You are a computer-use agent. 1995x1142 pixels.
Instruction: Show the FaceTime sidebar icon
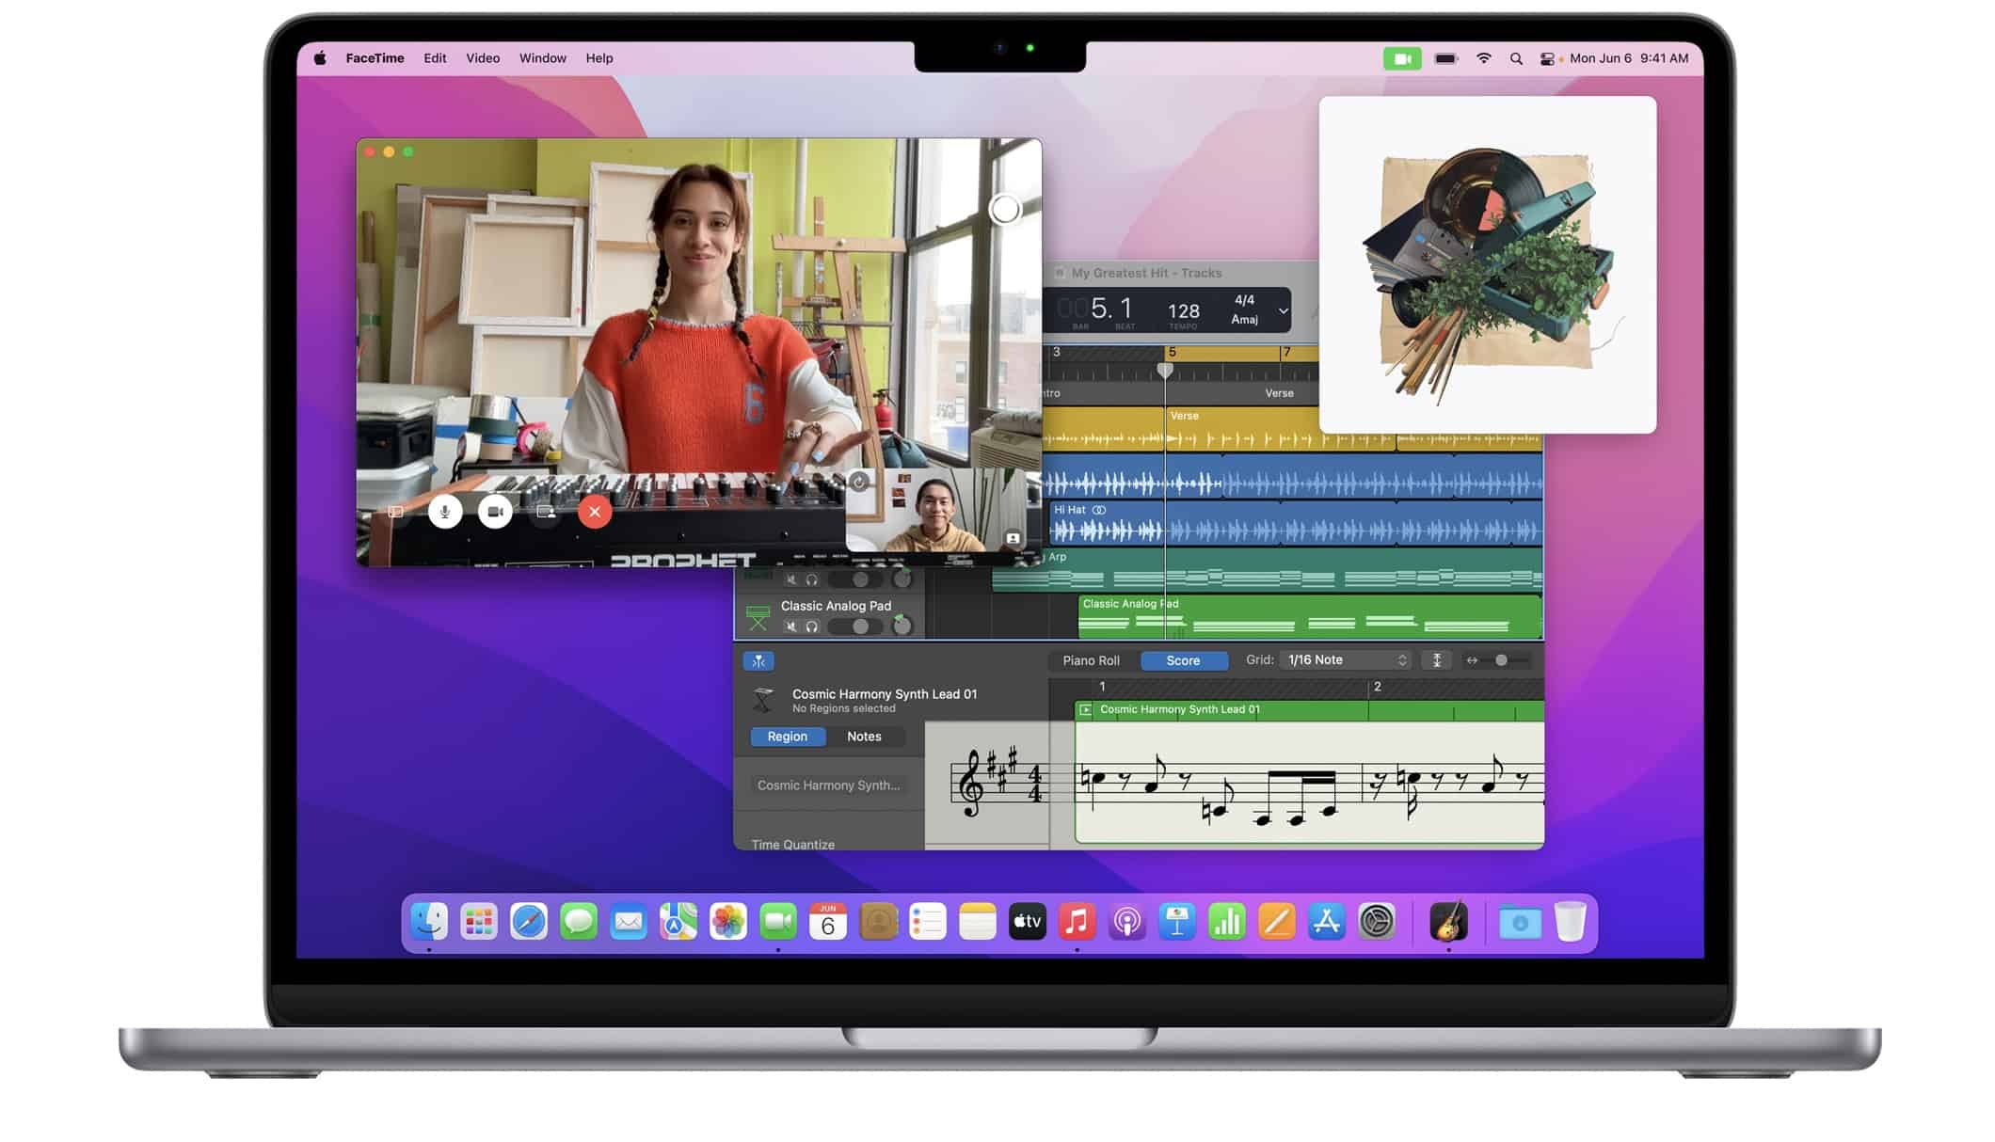pos(396,512)
